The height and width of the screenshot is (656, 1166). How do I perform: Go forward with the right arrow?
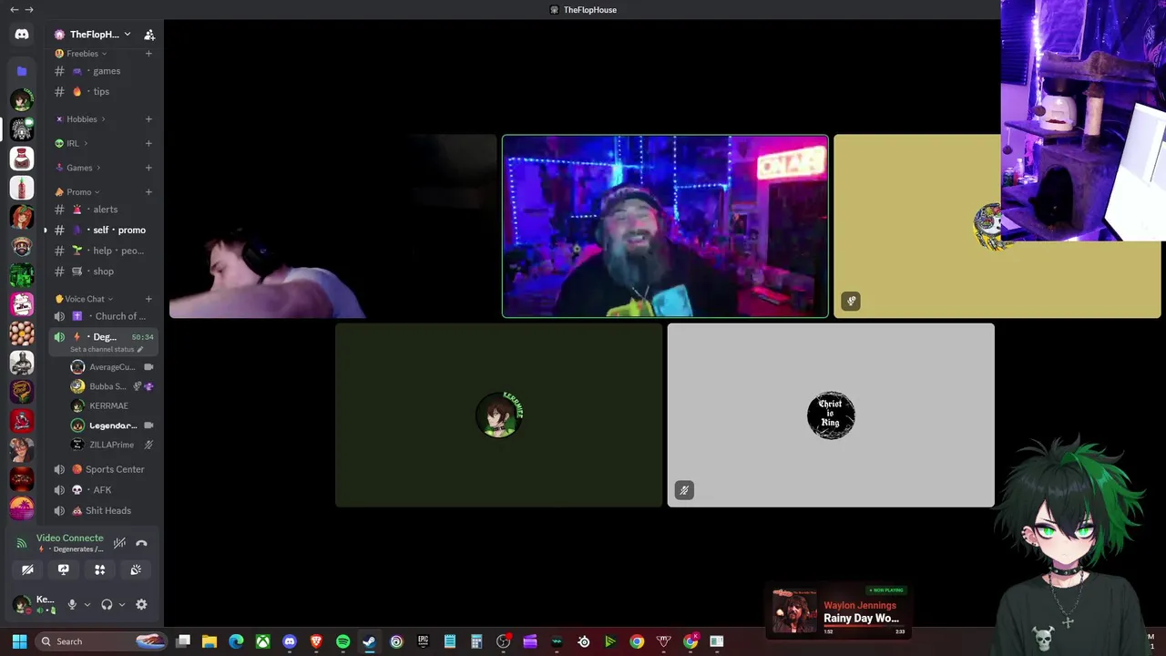[29, 9]
